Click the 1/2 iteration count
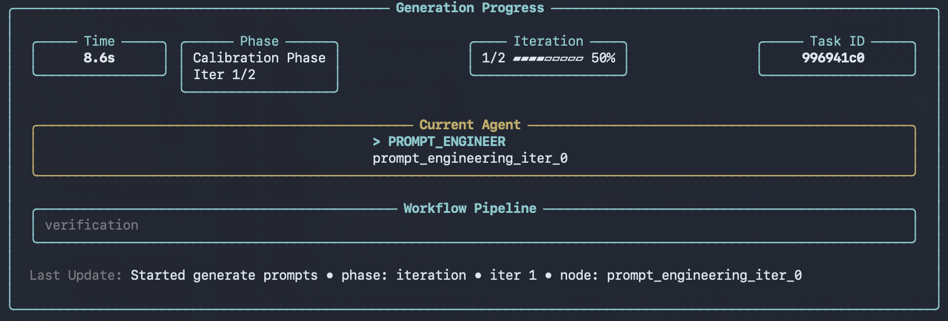The image size is (948, 321). [x=494, y=58]
